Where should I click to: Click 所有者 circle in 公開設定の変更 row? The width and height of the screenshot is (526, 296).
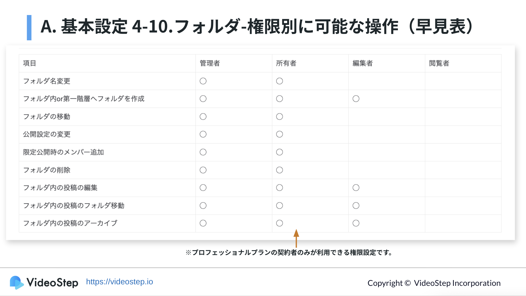280,134
